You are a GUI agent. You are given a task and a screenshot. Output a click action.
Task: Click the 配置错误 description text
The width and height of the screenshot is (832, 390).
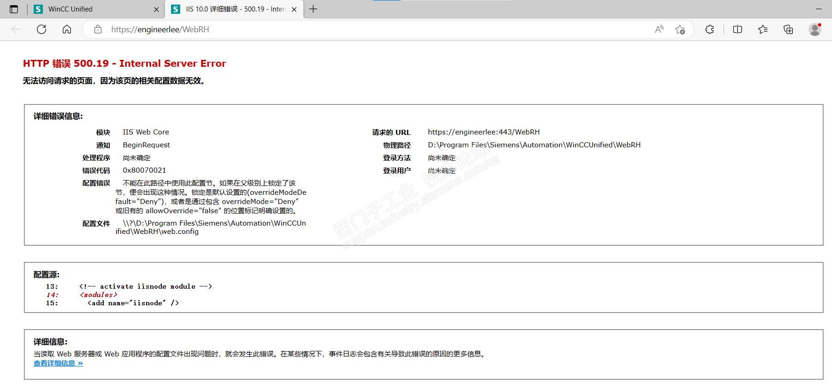pos(211,197)
